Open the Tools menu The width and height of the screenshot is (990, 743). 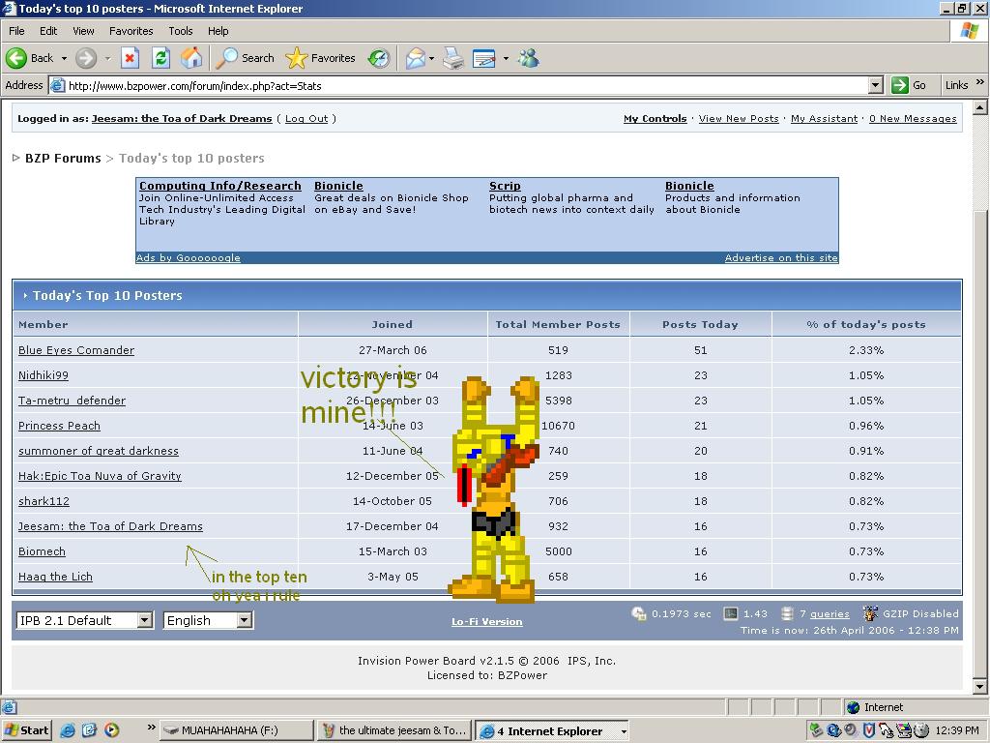pyautogui.click(x=180, y=31)
